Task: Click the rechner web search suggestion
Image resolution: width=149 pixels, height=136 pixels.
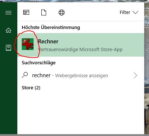Action: (81, 75)
